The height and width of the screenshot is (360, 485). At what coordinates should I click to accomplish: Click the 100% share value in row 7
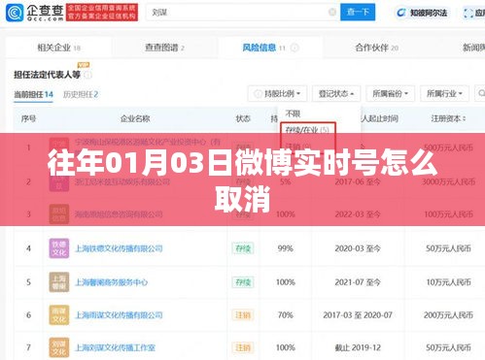[x=286, y=347]
